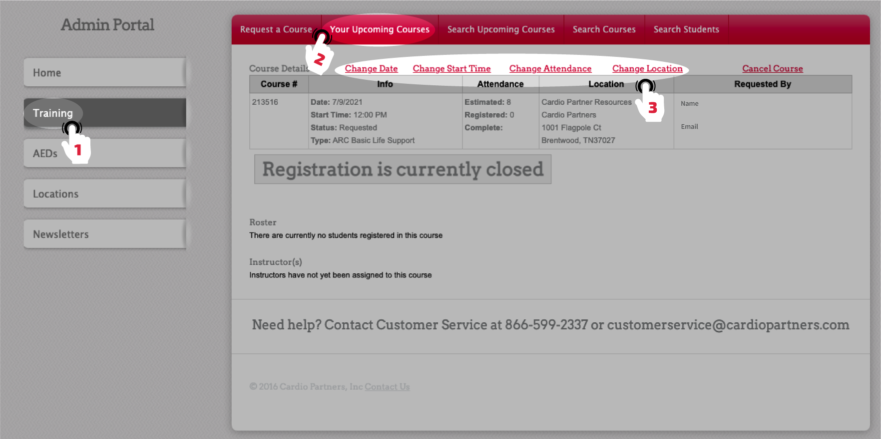Screen dimensions: 881x439
Task: Click the Registration is currently closed banner
Action: pyautogui.click(x=403, y=170)
